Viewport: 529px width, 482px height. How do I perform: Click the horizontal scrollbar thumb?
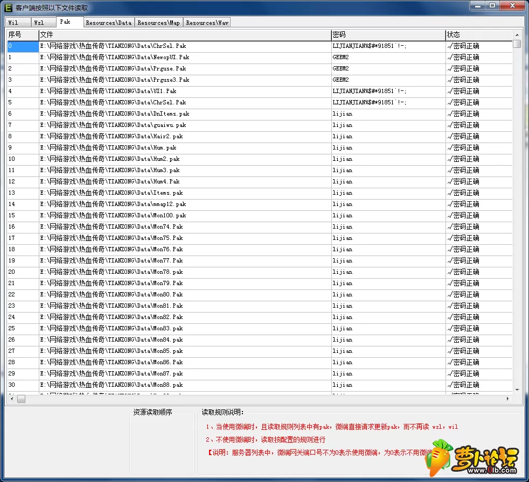(21, 399)
